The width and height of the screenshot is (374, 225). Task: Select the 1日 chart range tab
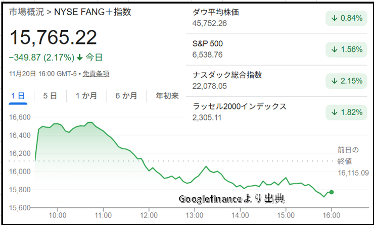(x=18, y=96)
